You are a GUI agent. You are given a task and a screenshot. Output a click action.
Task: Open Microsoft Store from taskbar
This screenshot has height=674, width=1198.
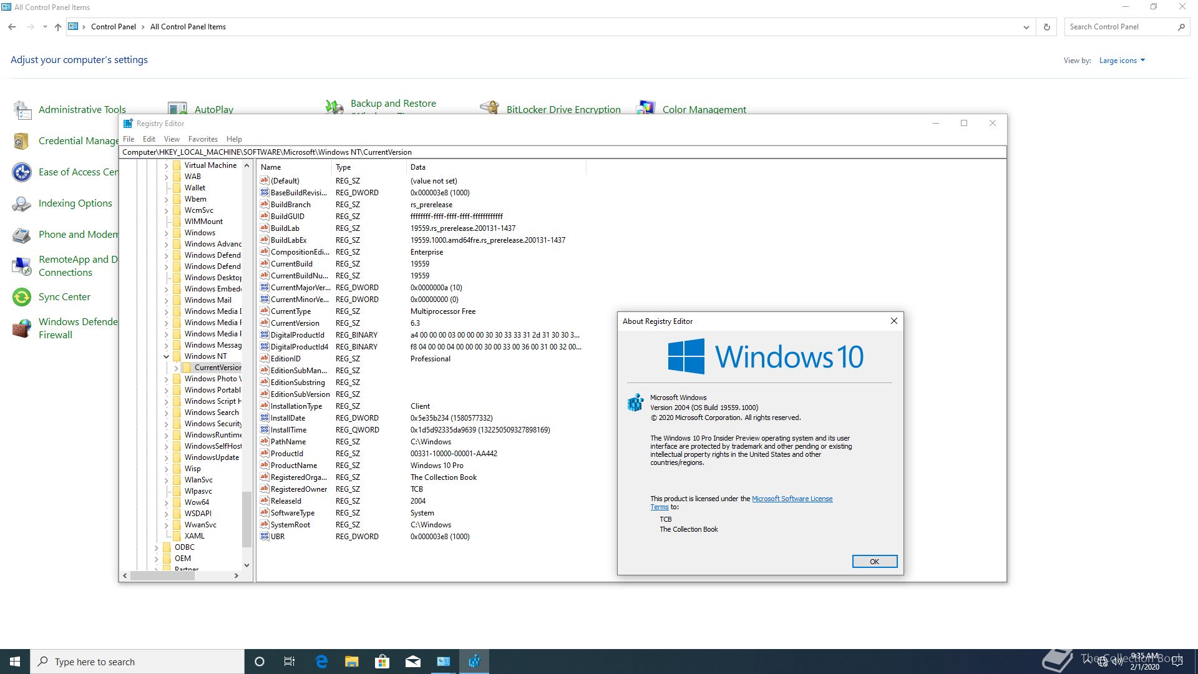[382, 662]
